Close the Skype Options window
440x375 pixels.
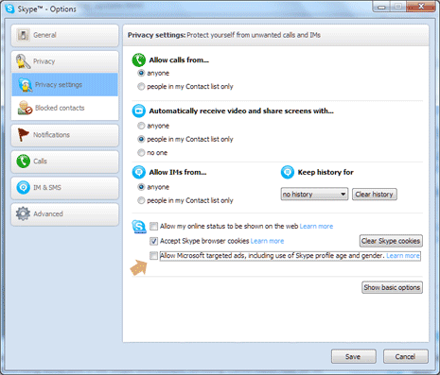click(421, 7)
